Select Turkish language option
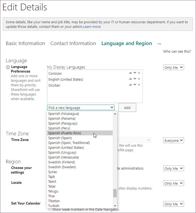This screenshot has width=196, height=213. (80, 206)
